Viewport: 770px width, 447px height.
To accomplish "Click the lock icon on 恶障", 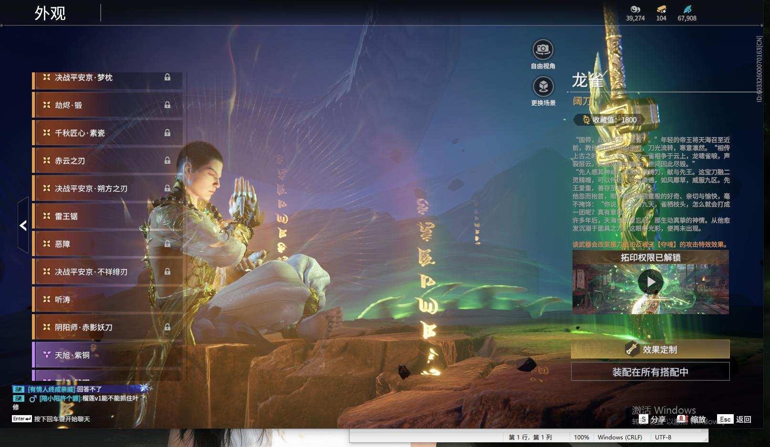I will coord(167,244).
